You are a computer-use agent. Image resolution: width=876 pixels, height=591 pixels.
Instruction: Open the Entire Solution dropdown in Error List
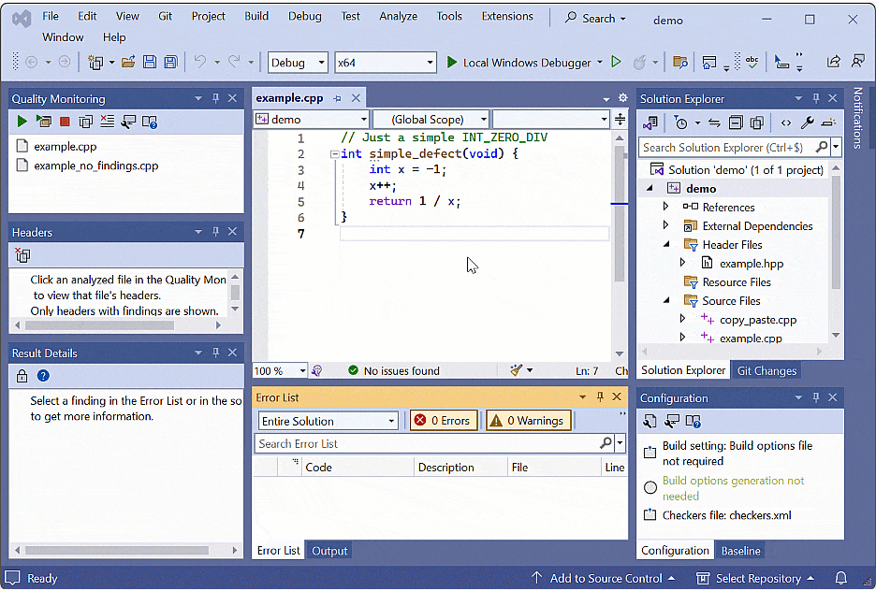click(x=327, y=420)
